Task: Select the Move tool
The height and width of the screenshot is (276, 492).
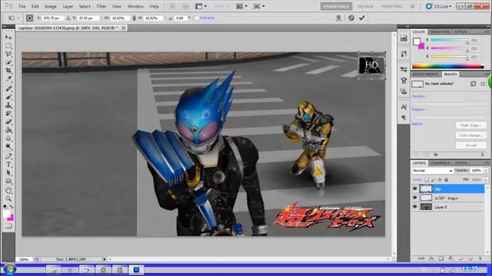Action: [x=8, y=38]
